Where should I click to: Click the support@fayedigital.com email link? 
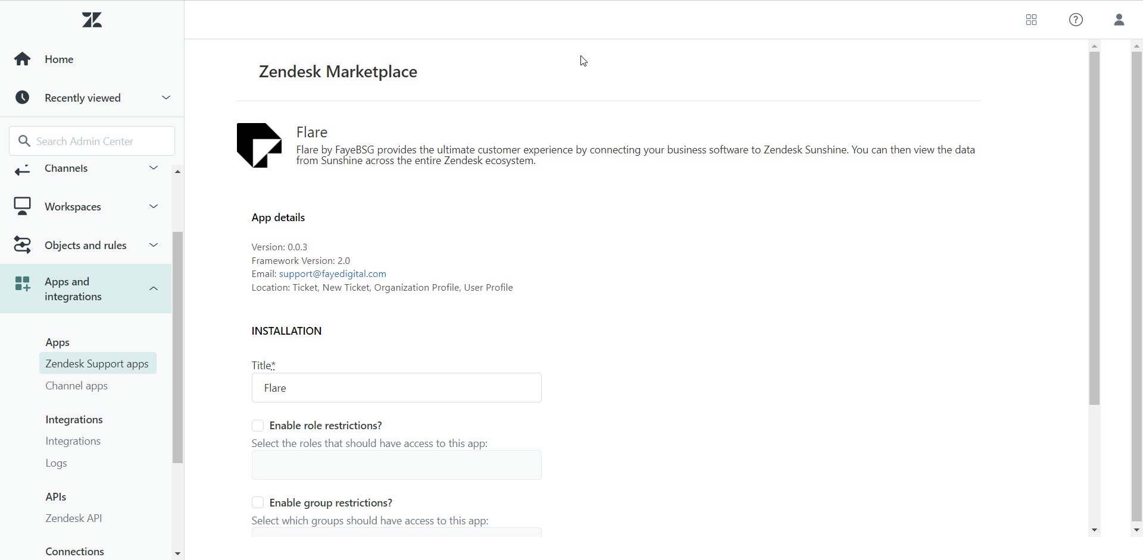coord(332,274)
